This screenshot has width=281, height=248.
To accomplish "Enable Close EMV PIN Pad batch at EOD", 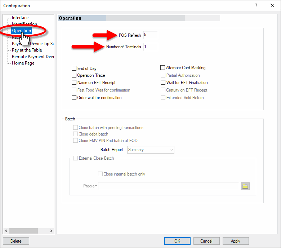I will tap(75, 141).
